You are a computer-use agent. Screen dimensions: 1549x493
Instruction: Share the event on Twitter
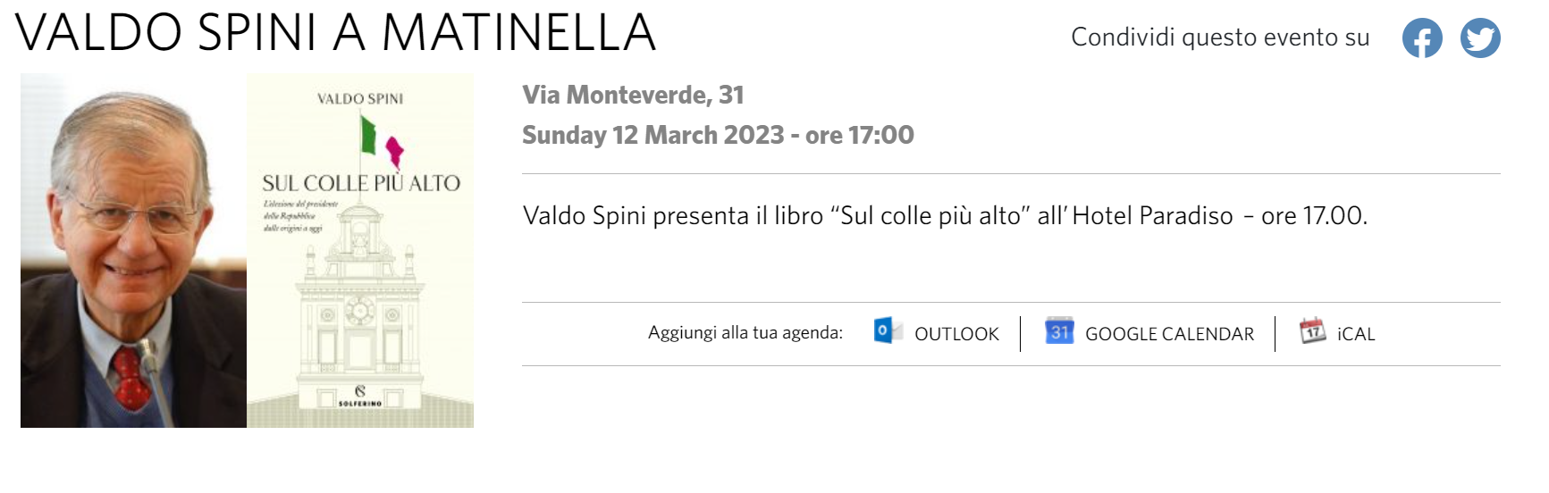tap(1480, 38)
